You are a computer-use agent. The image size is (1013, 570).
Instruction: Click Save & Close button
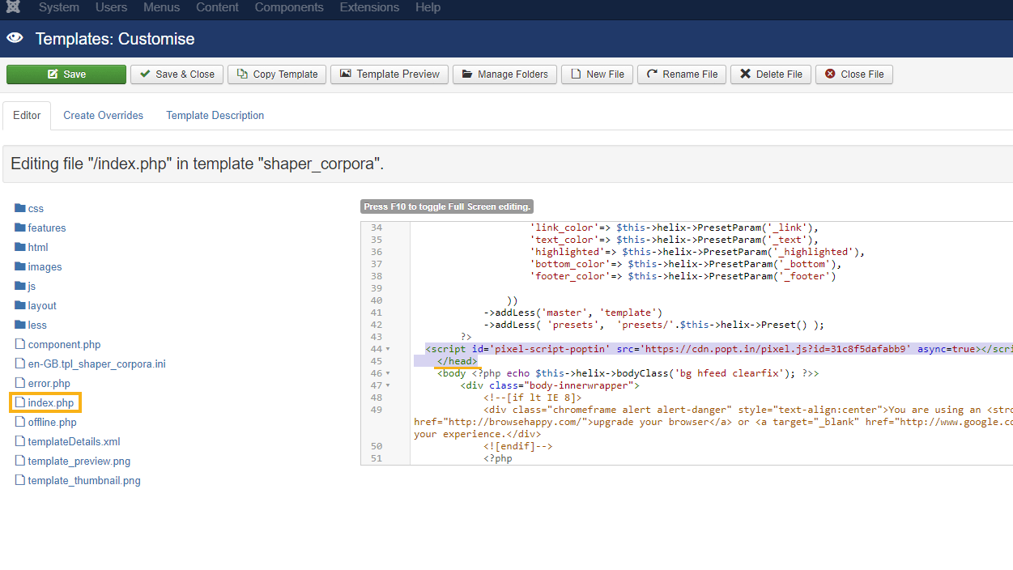coord(177,74)
